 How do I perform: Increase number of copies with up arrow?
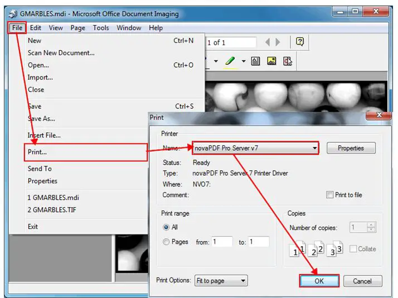tap(371, 225)
